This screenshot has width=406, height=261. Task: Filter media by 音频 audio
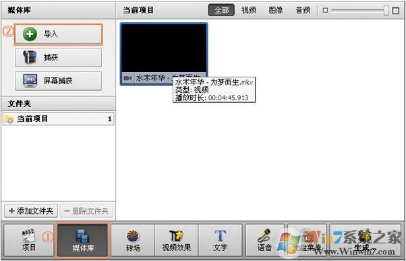pyautogui.click(x=303, y=10)
